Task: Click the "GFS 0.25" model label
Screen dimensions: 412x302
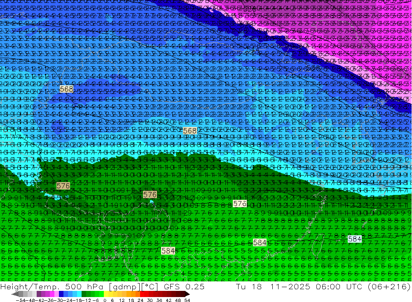Action: (184, 286)
